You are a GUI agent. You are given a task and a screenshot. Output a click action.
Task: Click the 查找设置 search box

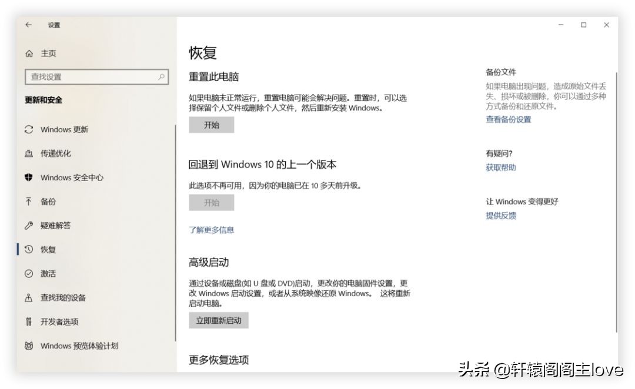click(x=97, y=76)
